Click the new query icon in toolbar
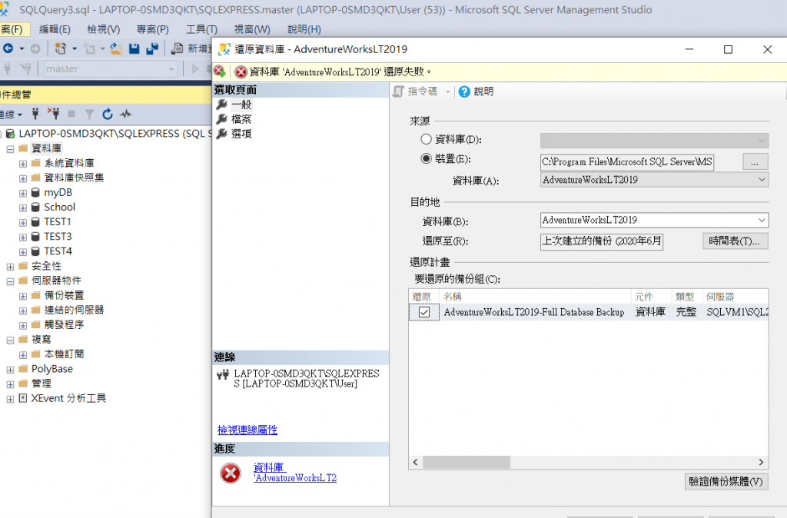 (x=177, y=48)
